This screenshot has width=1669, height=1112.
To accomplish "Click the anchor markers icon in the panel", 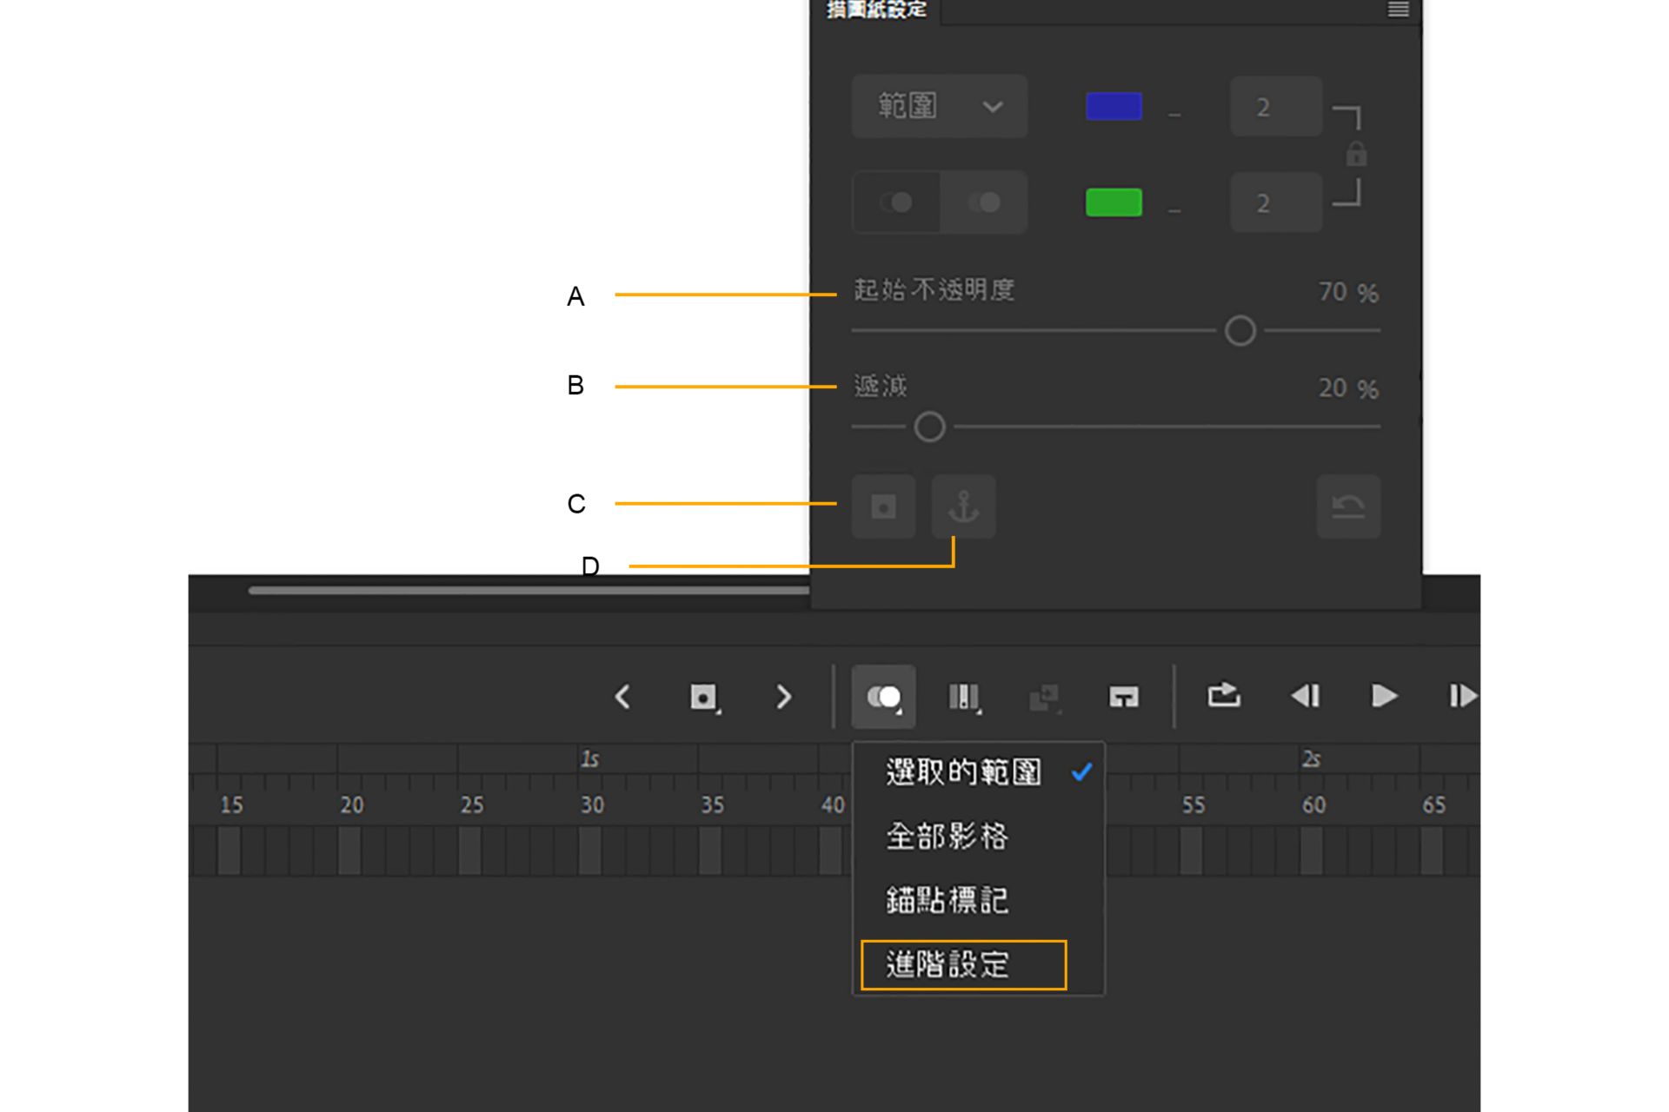I will click(x=963, y=506).
